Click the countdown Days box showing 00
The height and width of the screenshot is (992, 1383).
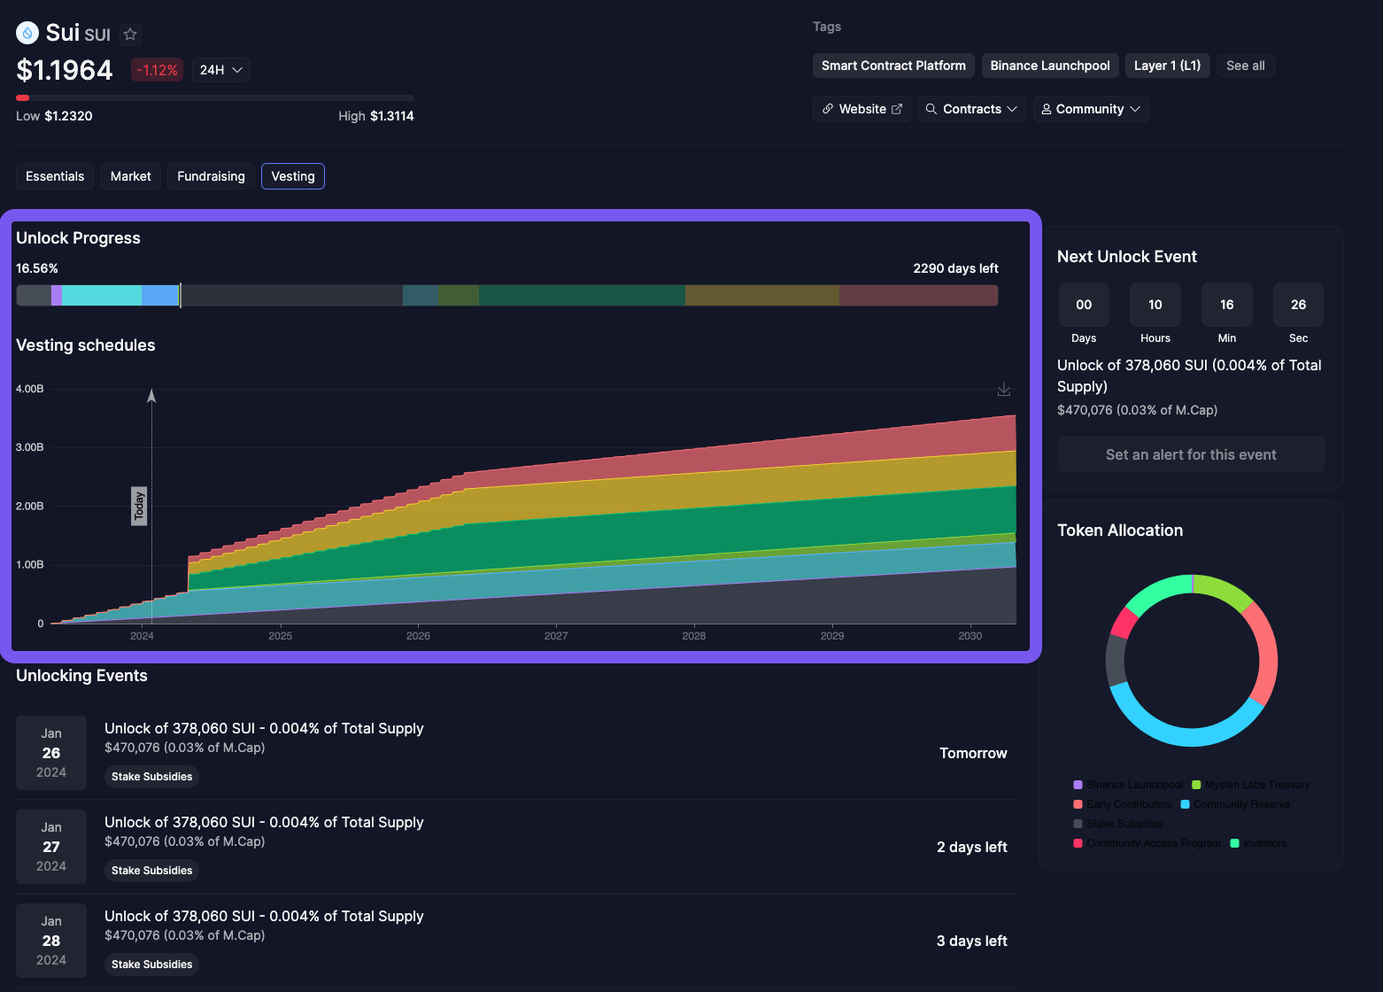[1084, 305]
